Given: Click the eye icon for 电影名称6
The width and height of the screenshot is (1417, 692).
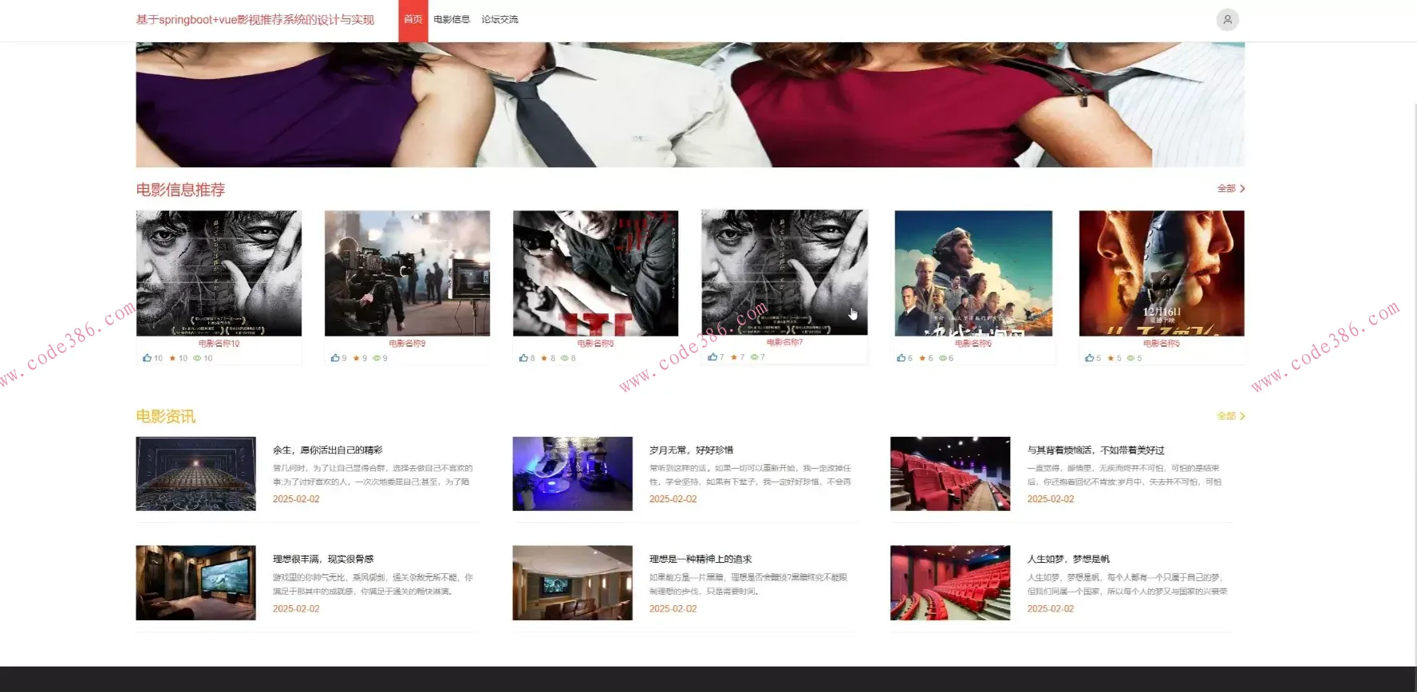Looking at the screenshot, I should pyautogui.click(x=942, y=358).
